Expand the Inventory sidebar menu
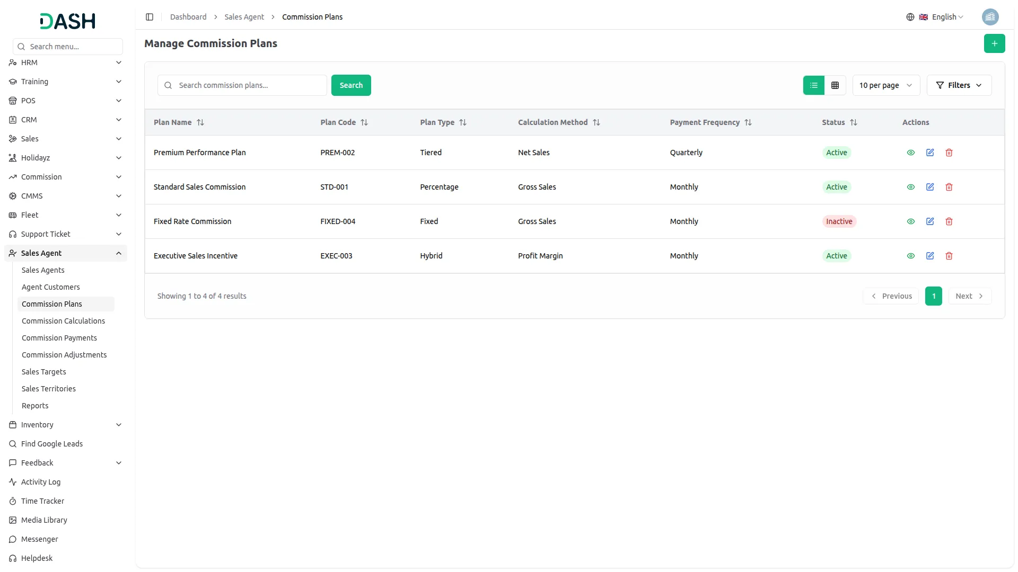The height and width of the screenshot is (572, 1018). pos(65,425)
